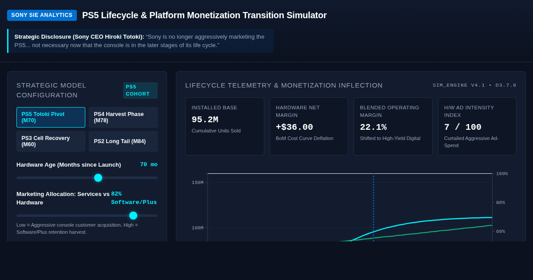
Task: Open the Installed Base 95.2M card
Action: 225,127
